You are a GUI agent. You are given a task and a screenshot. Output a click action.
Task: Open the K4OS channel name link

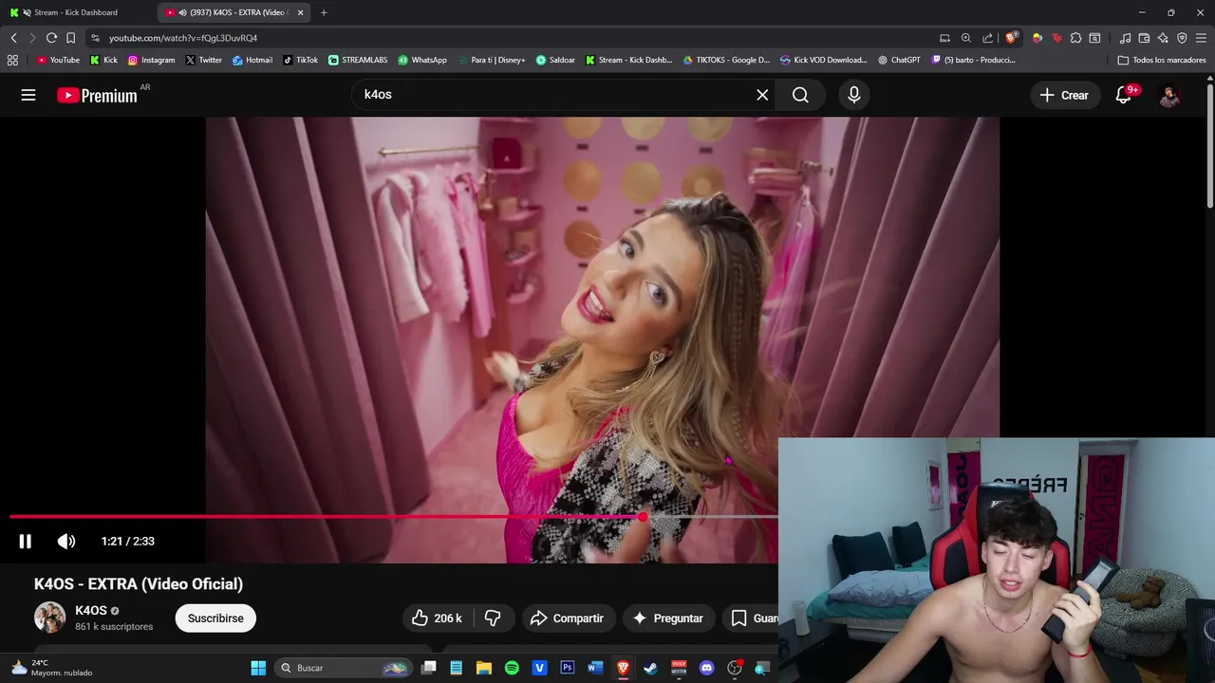pos(91,610)
